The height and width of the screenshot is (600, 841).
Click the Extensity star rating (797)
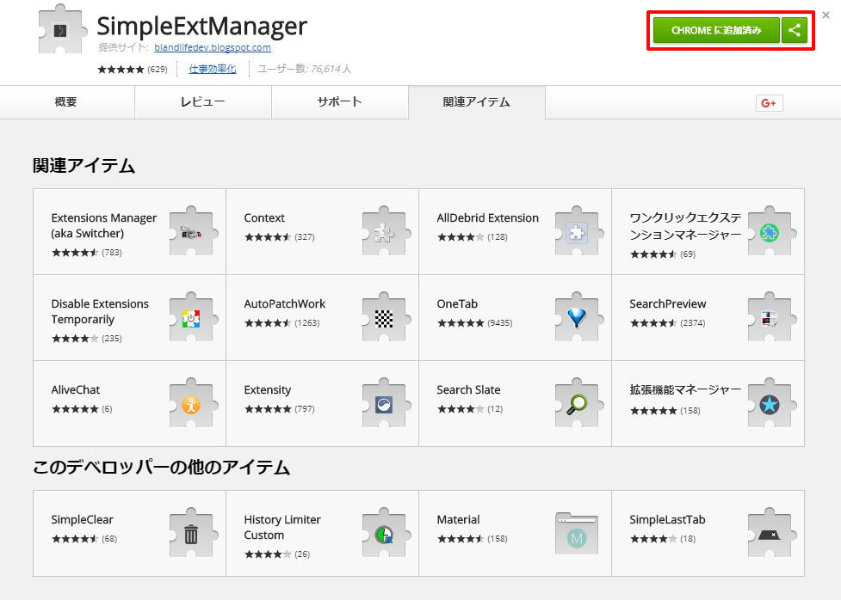(x=280, y=409)
